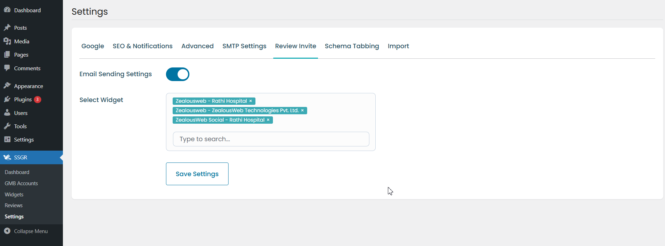Screen dimensions: 665x246
Task: Click the Plugins plug icon
Action: coord(7,100)
